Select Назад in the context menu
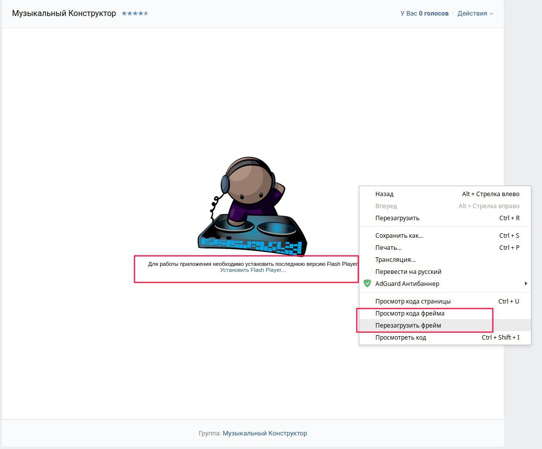Viewport: 542px width, 449px height. tap(445, 194)
